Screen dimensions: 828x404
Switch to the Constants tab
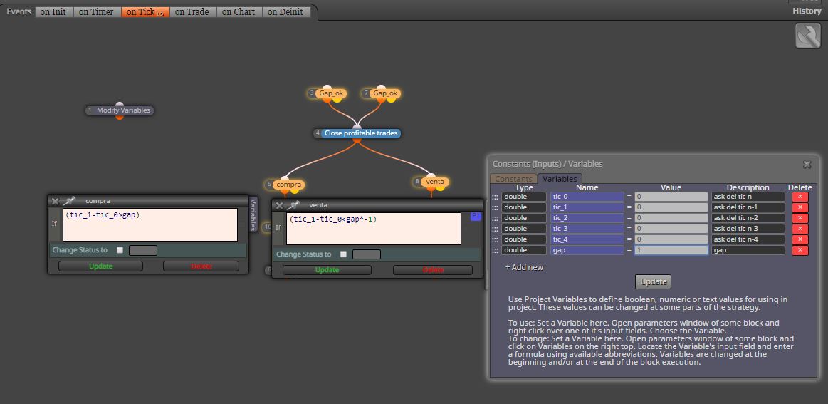[x=513, y=179]
